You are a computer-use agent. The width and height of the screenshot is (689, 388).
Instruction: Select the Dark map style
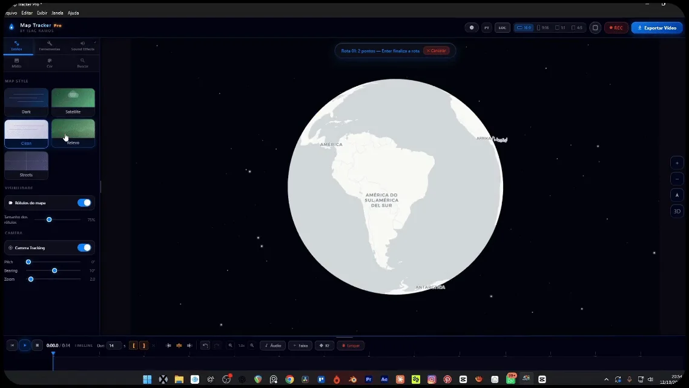coord(27,102)
